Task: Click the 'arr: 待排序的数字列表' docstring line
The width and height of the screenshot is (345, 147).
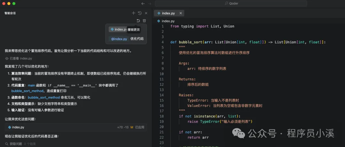Action: [x=207, y=69]
